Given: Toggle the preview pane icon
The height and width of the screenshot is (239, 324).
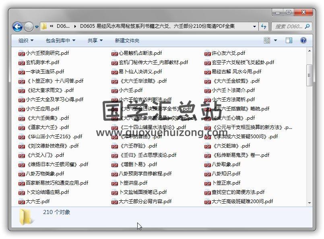Looking at the screenshot, I should coord(289,40).
